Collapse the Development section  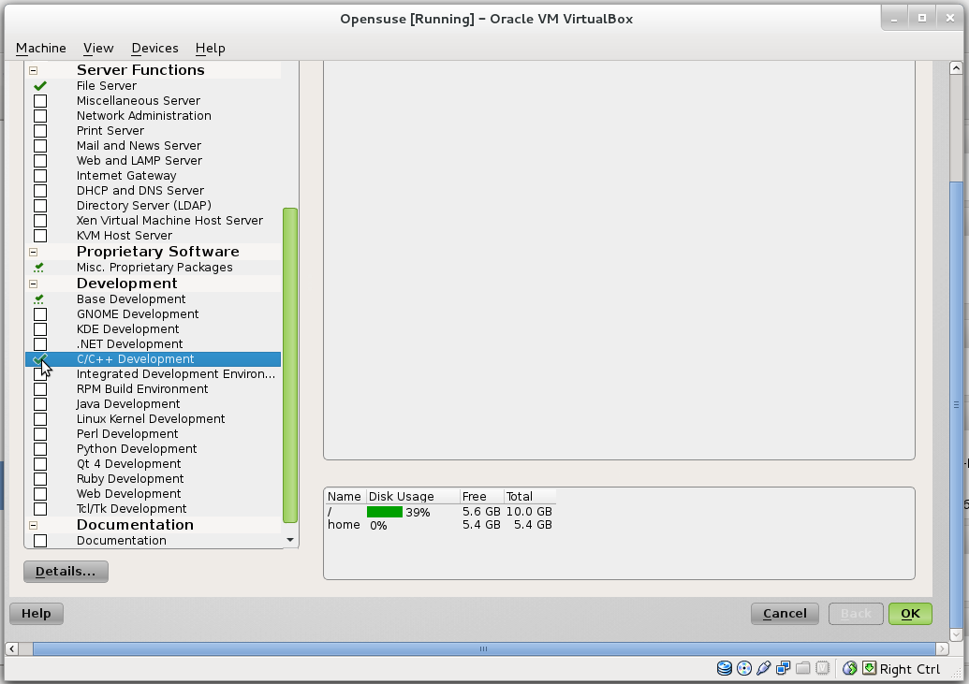(x=34, y=283)
